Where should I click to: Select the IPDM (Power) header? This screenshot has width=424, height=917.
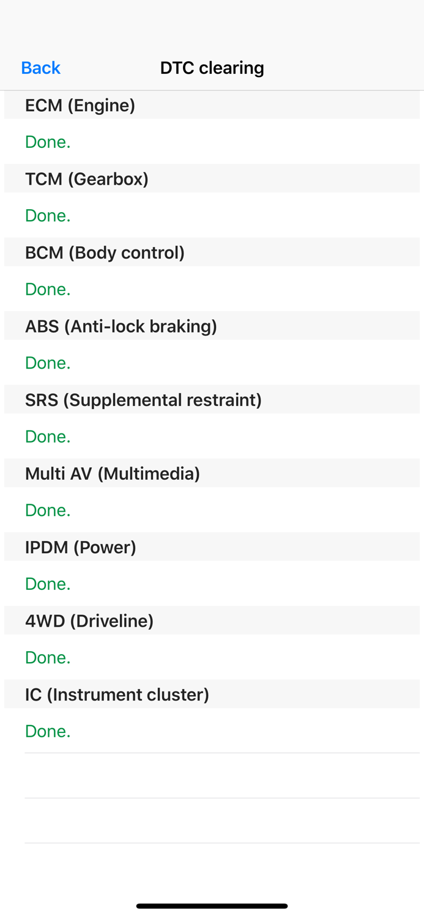(x=81, y=547)
